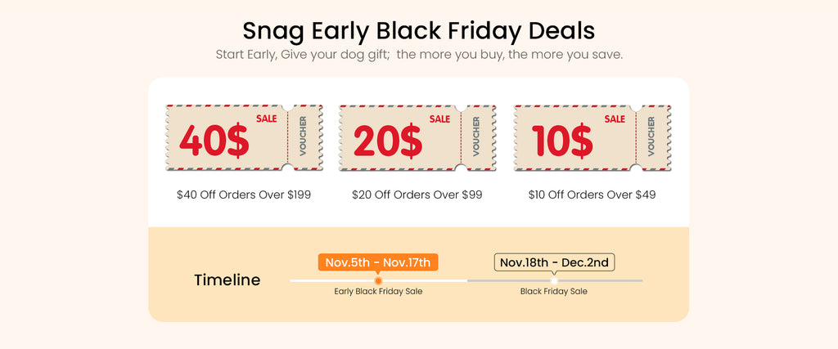
Task: Click SALE label on the 40$ coupon
Action: (266, 119)
